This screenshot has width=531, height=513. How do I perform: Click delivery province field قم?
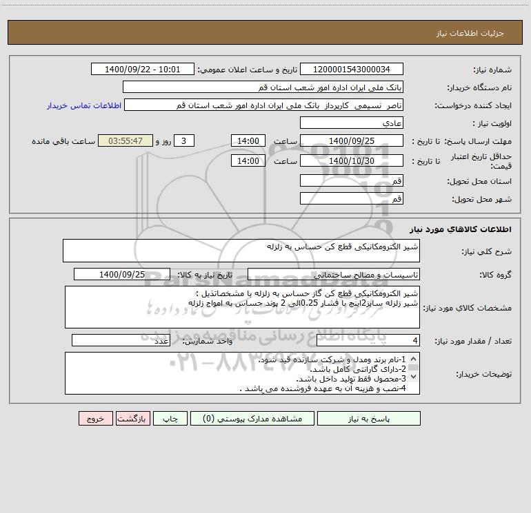[x=352, y=180]
